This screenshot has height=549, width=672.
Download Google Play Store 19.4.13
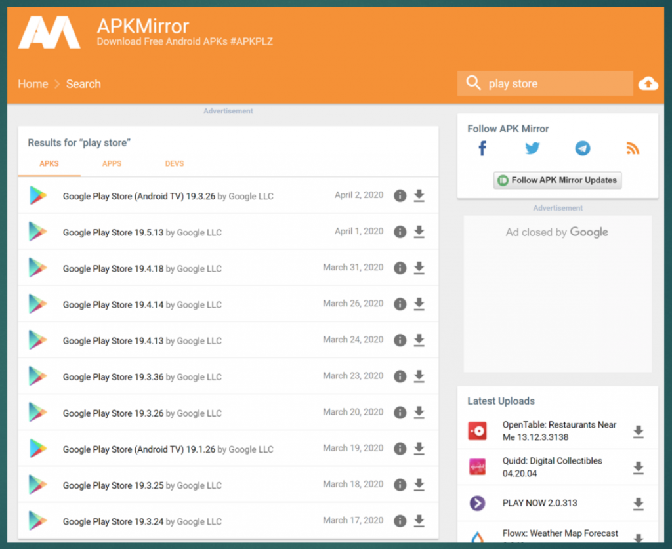(x=419, y=340)
